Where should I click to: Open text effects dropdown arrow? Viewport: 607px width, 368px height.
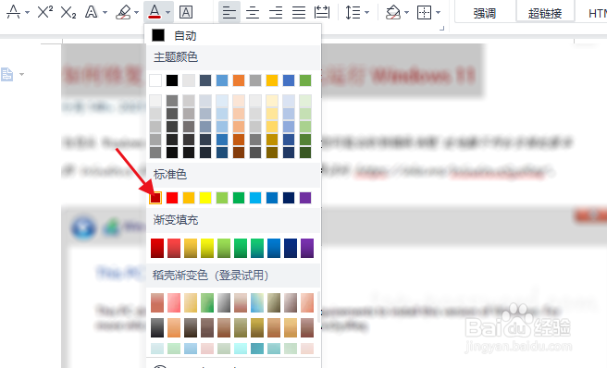(105, 13)
